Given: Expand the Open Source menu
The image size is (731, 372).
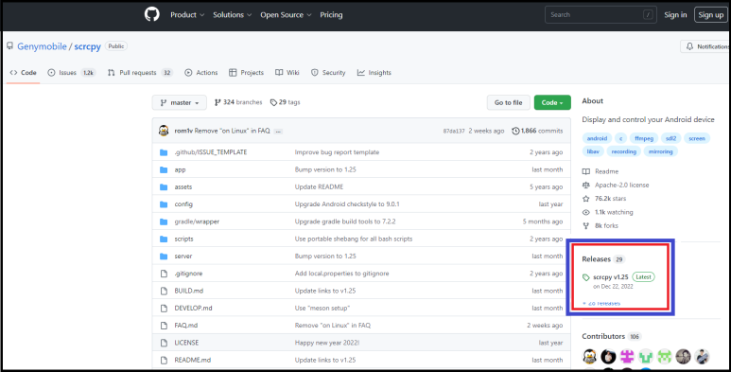Looking at the screenshot, I should click(x=286, y=15).
